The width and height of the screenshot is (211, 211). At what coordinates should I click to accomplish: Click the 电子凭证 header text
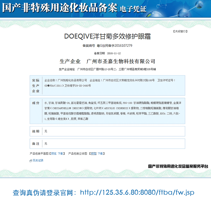[x=133, y=9]
